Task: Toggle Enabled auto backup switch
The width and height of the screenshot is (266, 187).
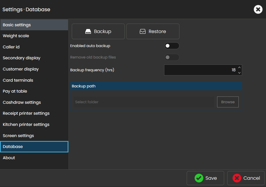Action: coord(172,46)
